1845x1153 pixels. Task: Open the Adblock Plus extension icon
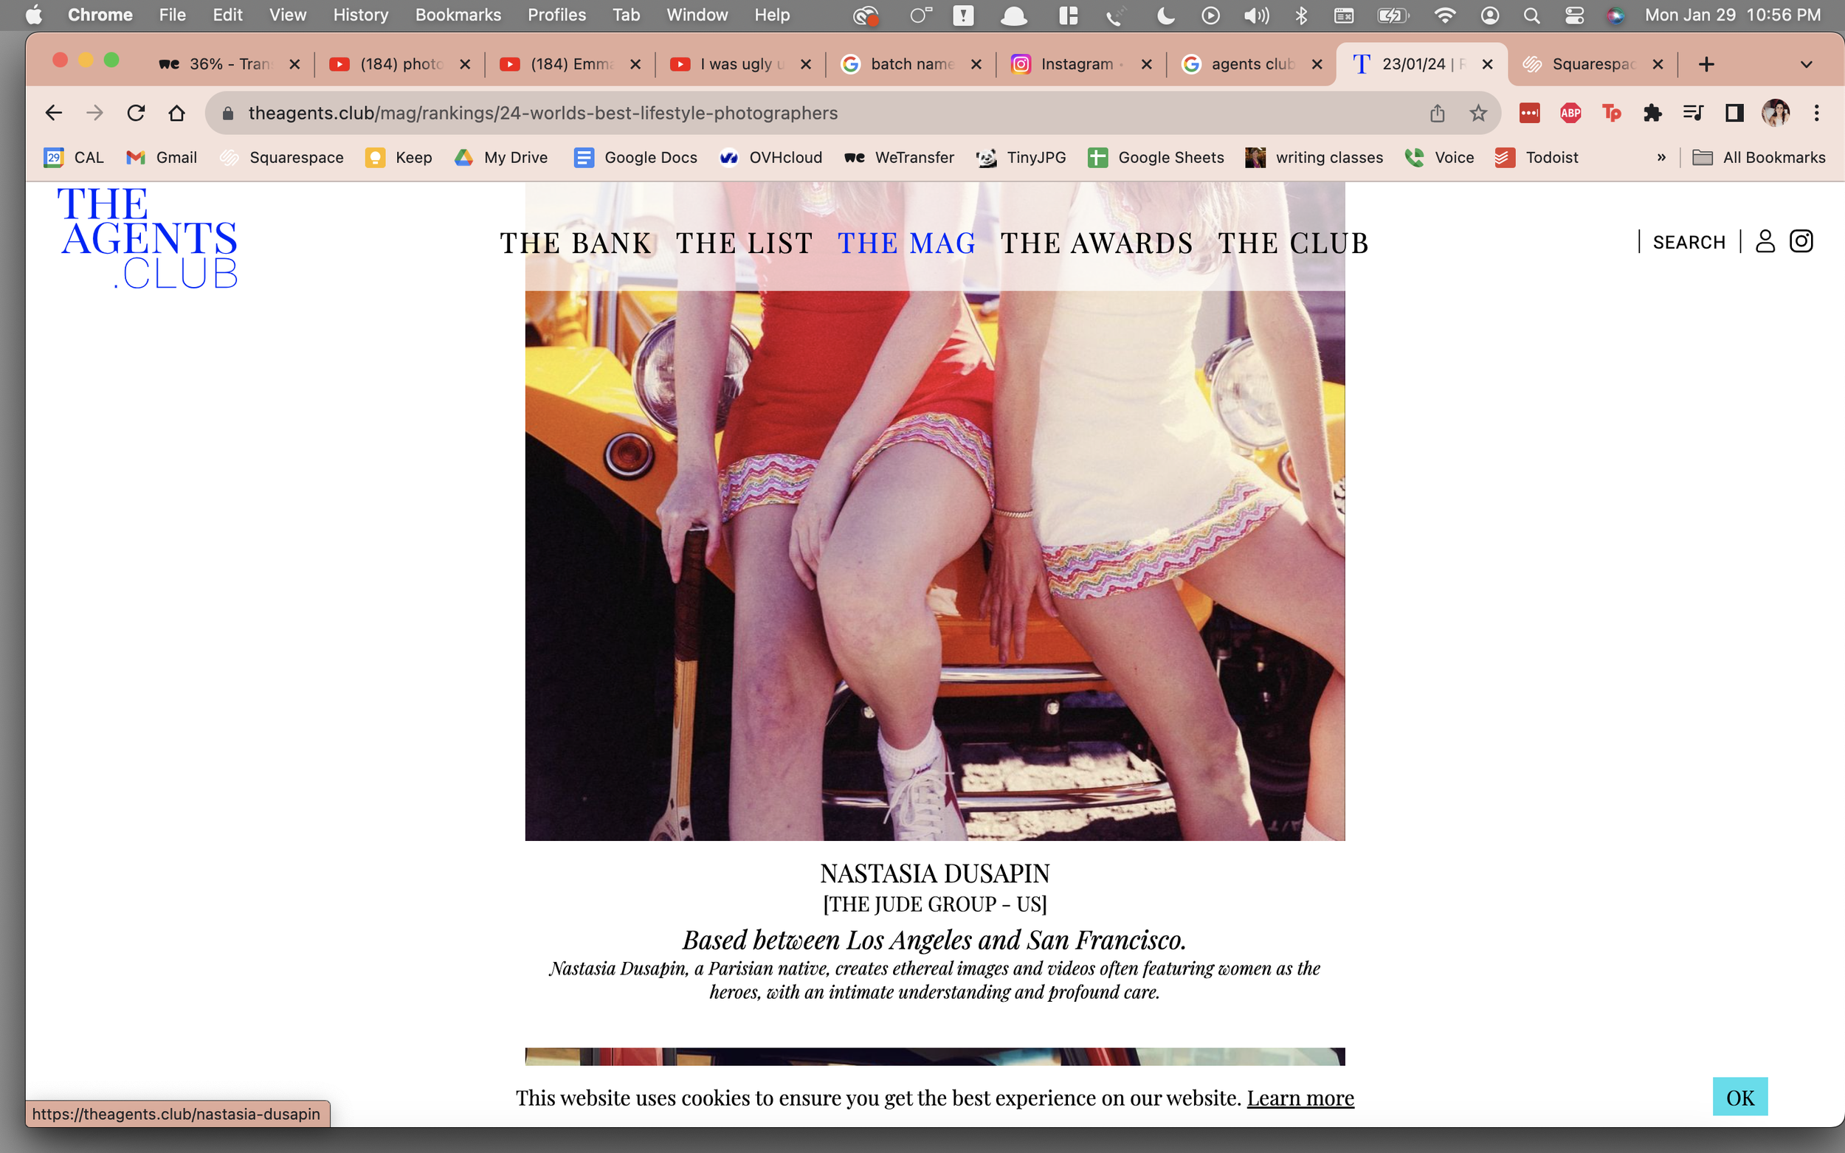pyautogui.click(x=1571, y=112)
